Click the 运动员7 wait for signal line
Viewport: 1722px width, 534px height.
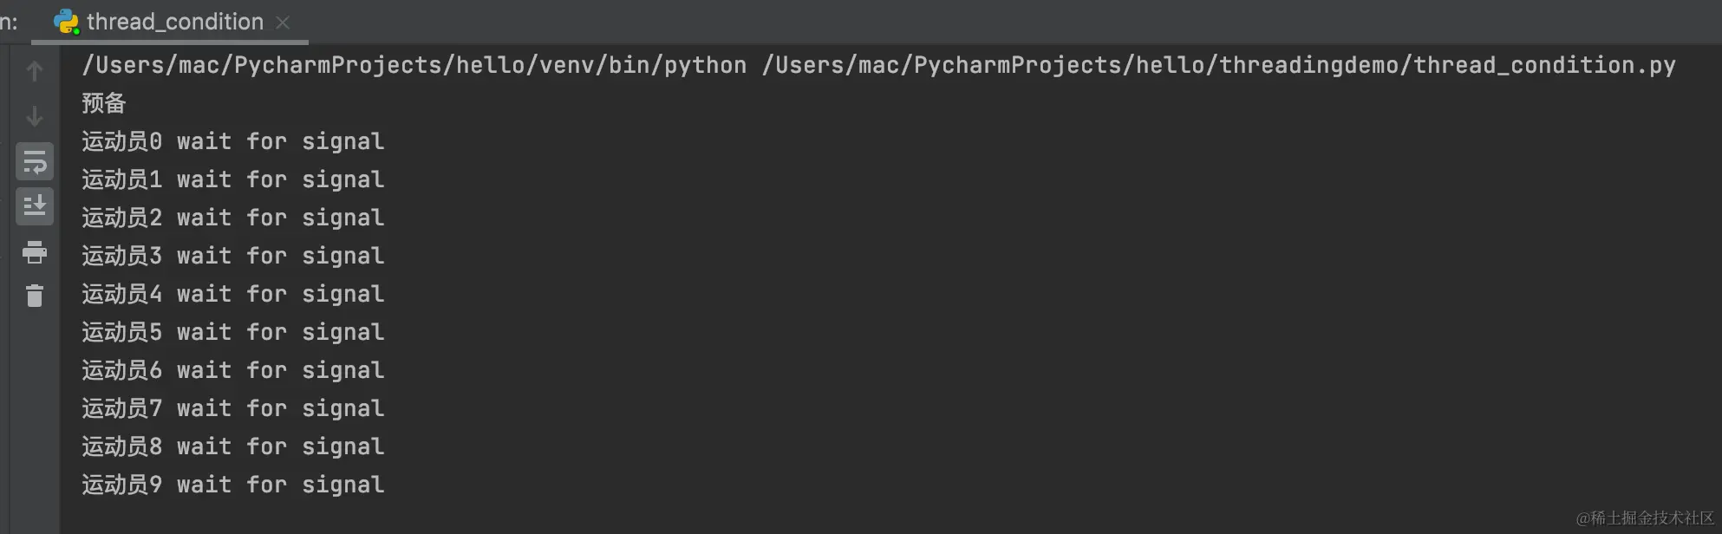pyautogui.click(x=232, y=408)
